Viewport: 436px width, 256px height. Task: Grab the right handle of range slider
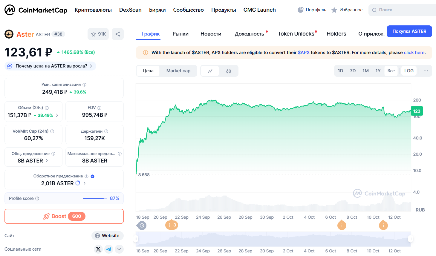tap(410, 239)
